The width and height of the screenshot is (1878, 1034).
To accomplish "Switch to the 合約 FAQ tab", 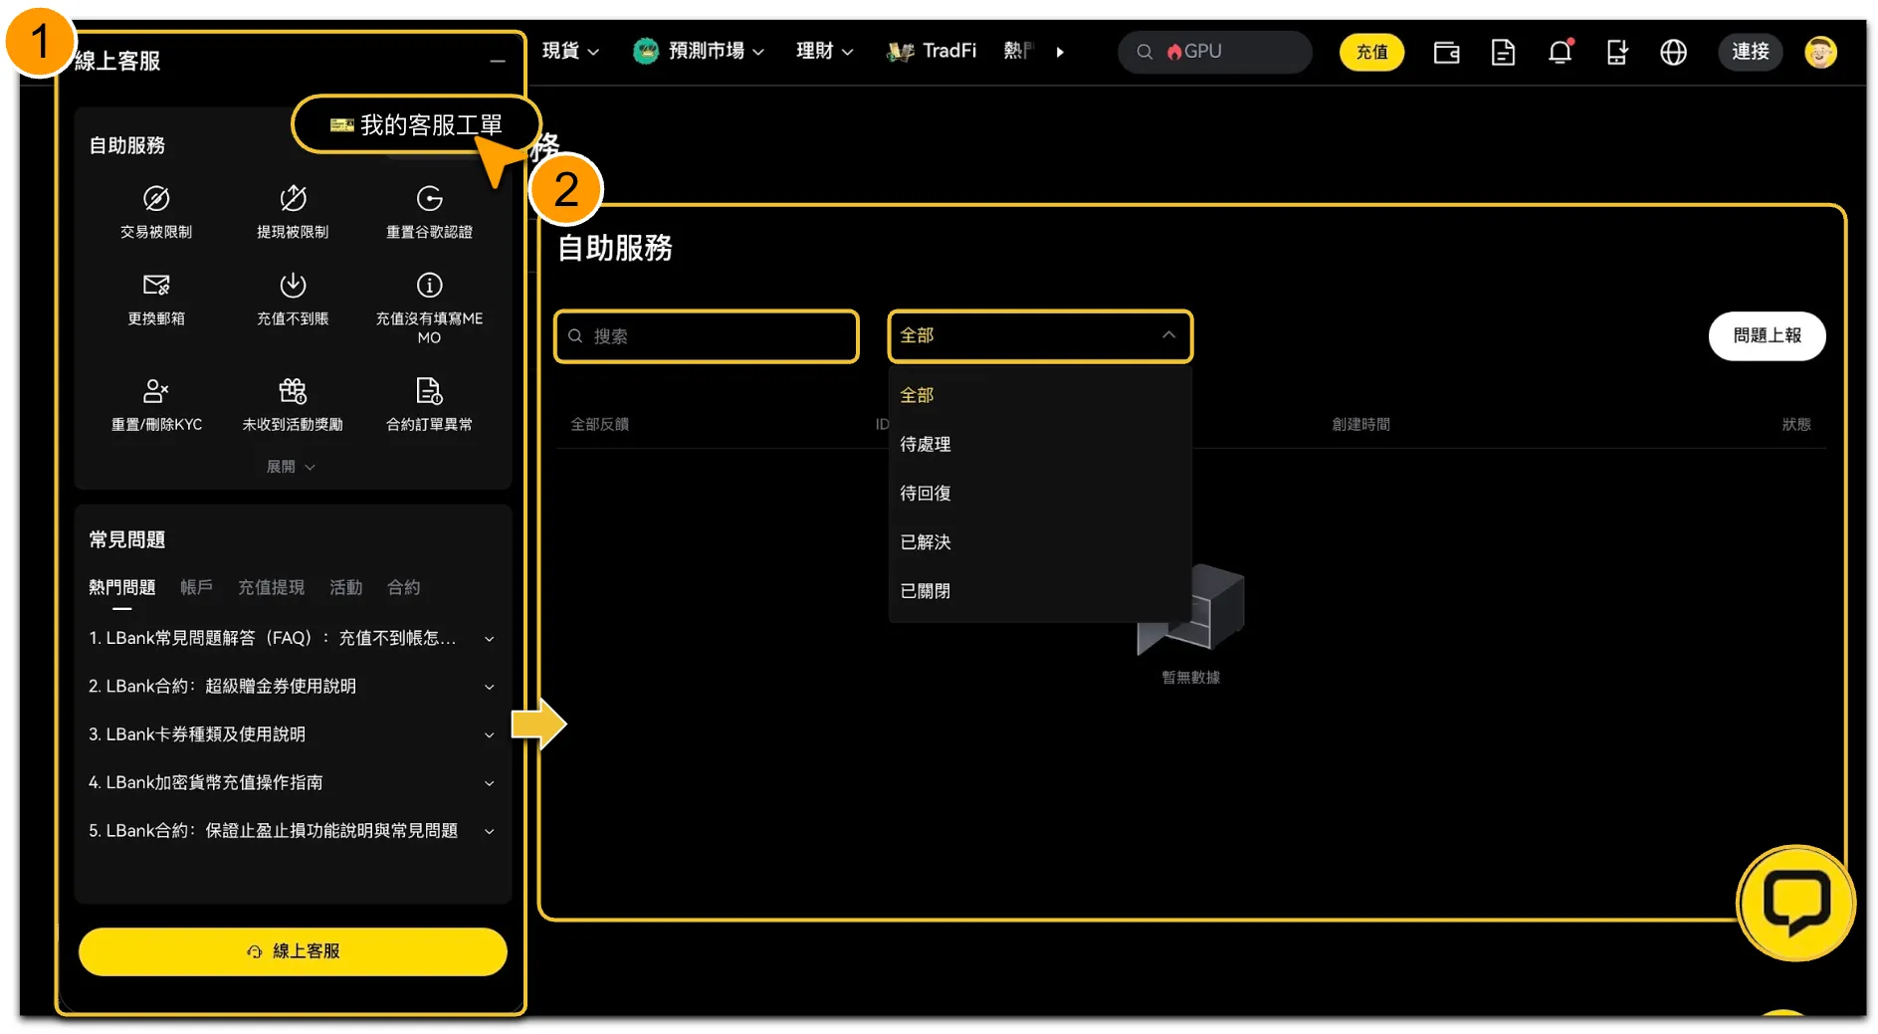I will 403,587.
